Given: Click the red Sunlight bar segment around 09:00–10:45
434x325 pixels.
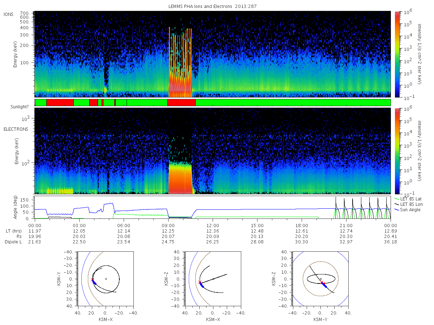Looking at the screenshot, I should [x=181, y=103].
